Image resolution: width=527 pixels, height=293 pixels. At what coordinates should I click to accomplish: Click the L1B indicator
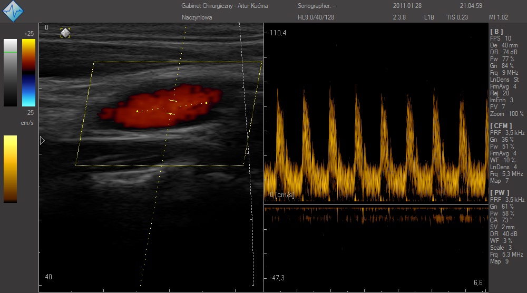[x=429, y=17]
